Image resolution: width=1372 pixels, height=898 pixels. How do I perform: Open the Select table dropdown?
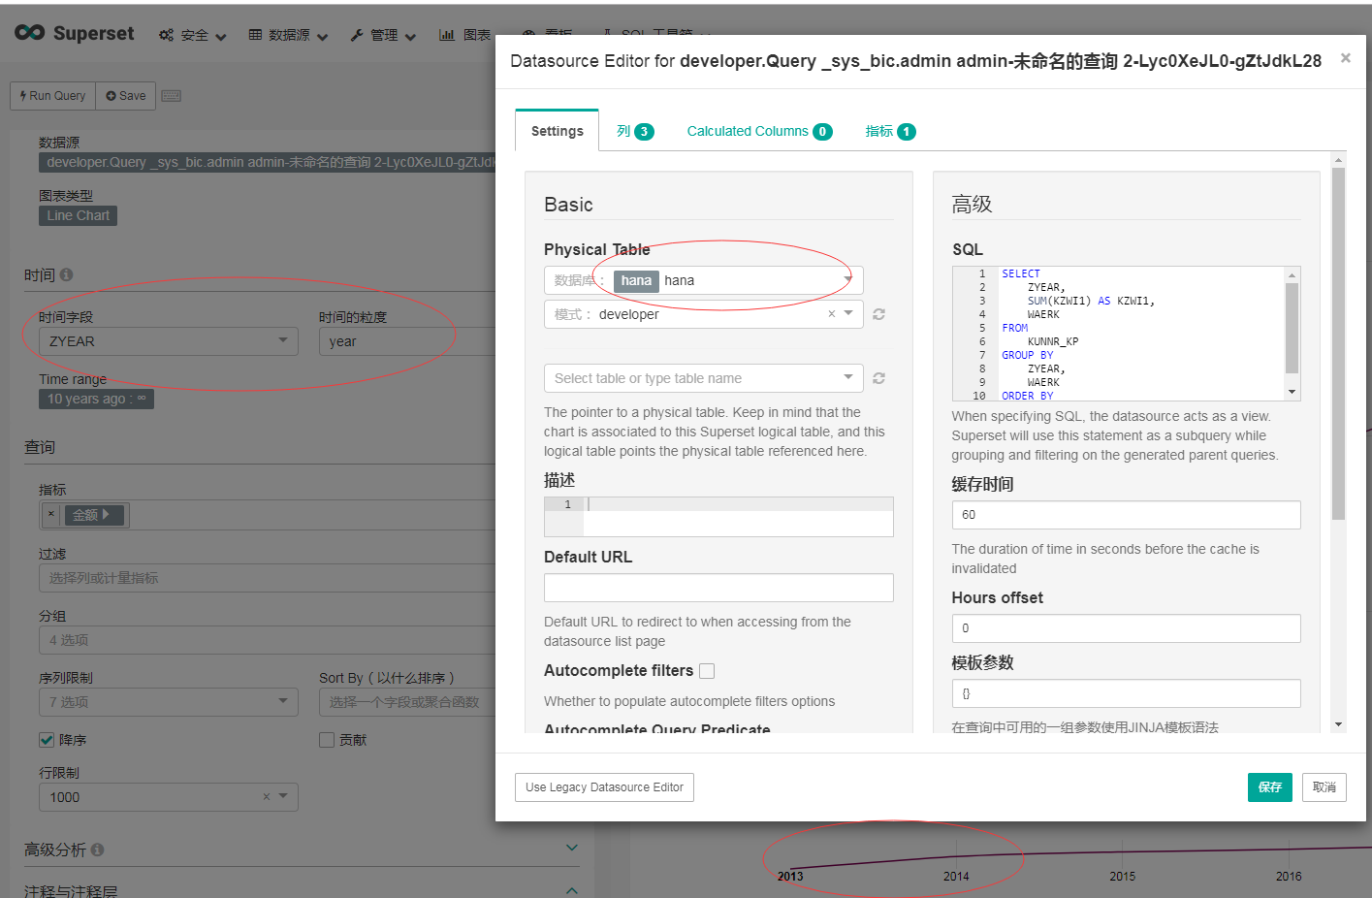pos(704,378)
